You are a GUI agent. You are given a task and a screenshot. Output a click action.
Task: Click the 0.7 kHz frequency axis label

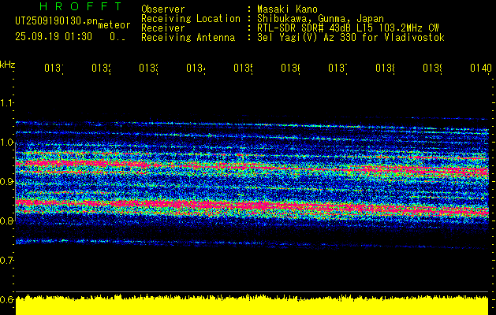pyautogui.click(x=7, y=261)
